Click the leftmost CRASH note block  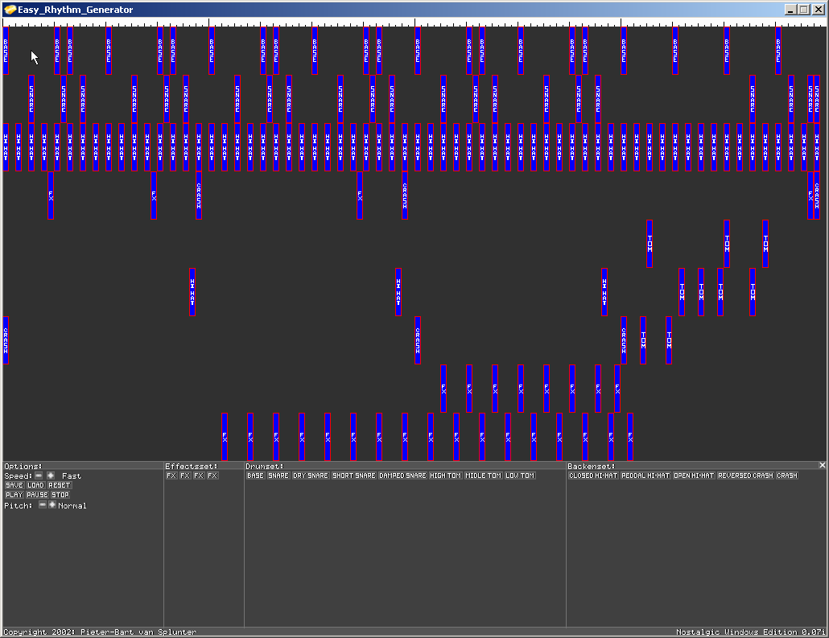coord(6,340)
